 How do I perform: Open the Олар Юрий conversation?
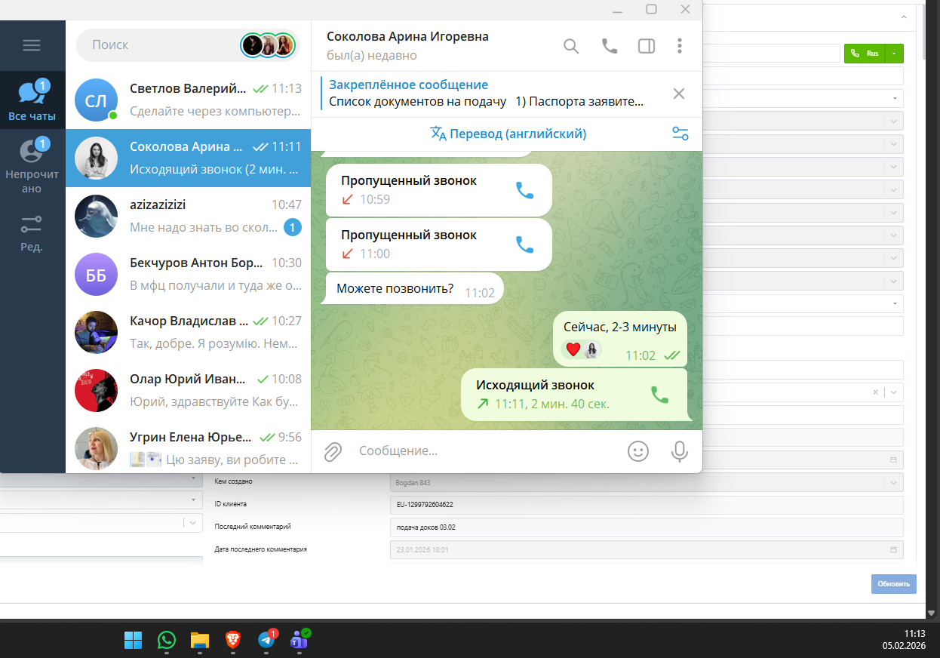coord(189,390)
